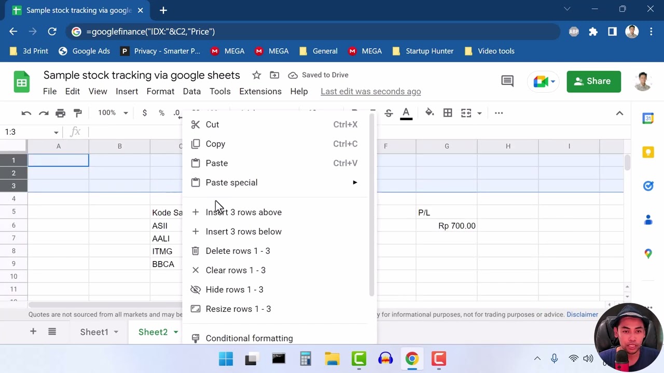Choose Clear rows 1 - 3
Image resolution: width=664 pixels, height=373 pixels.
274,270
